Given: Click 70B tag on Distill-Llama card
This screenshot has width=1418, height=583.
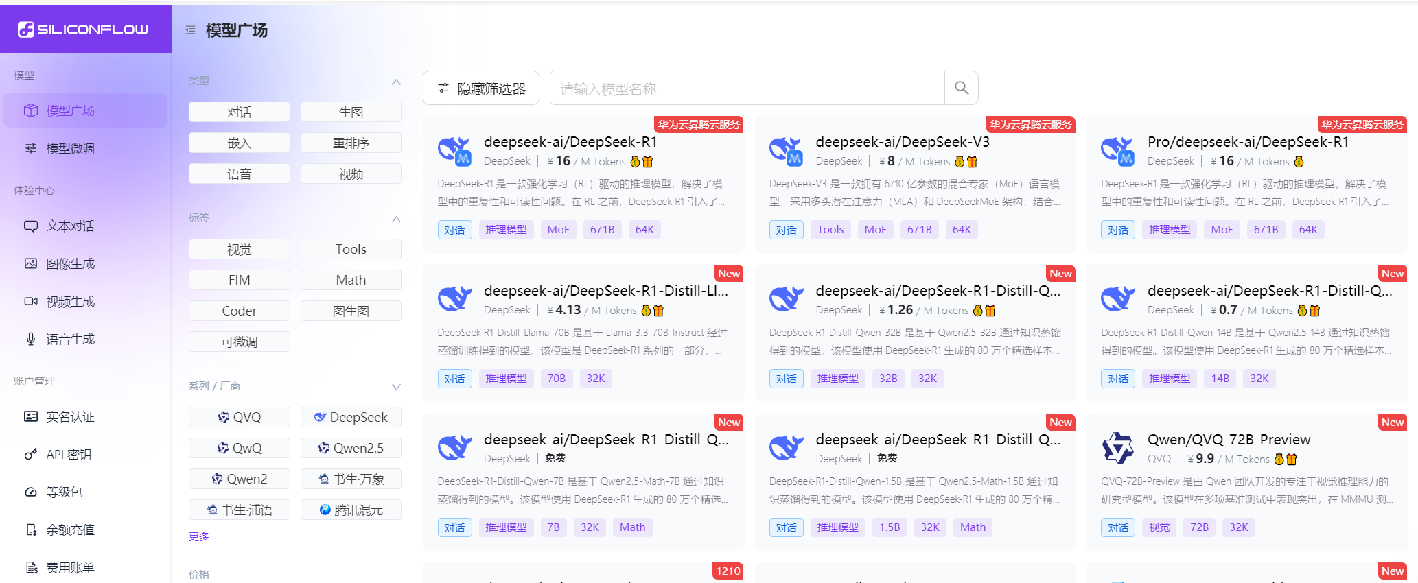Looking at the screenshot, I should (557, 379).
